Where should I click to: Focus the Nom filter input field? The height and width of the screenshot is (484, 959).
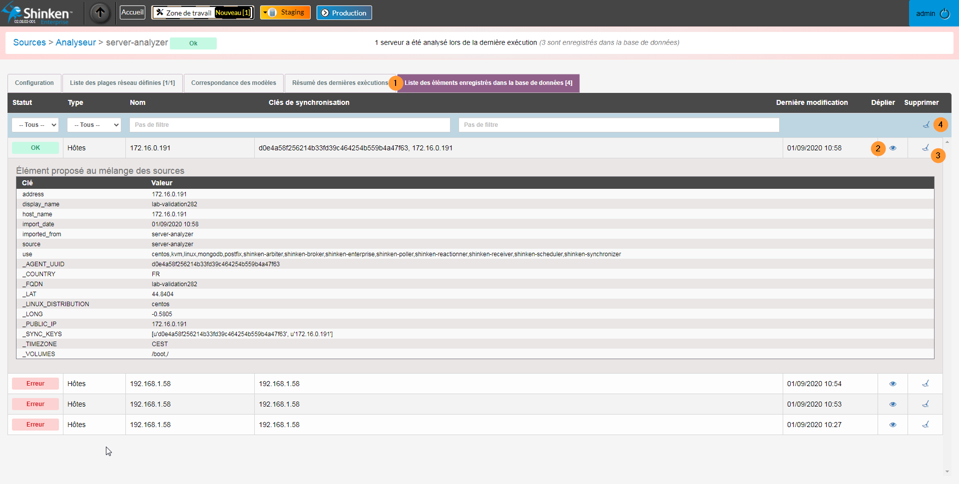click(x=290, y=125)
